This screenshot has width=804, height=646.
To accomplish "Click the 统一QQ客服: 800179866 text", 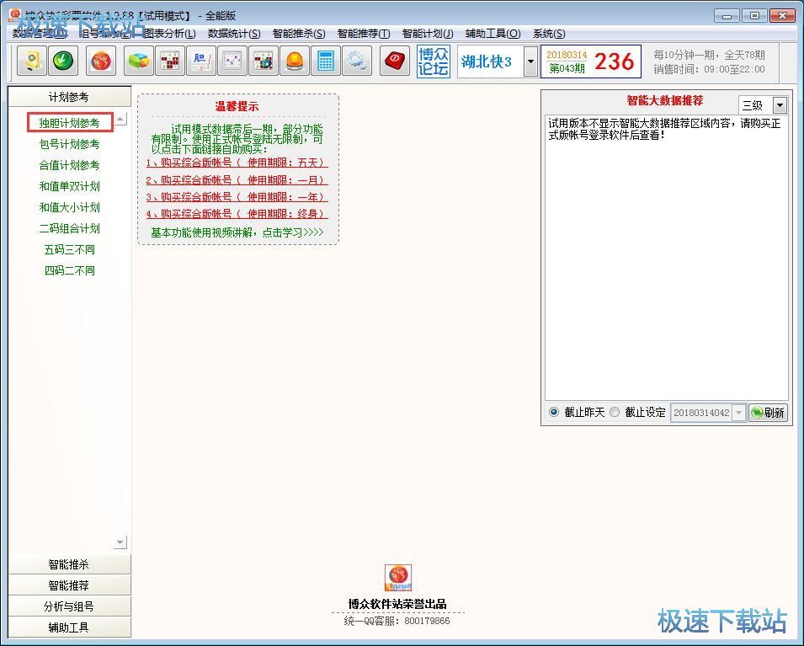I will [x=397, y=621].
